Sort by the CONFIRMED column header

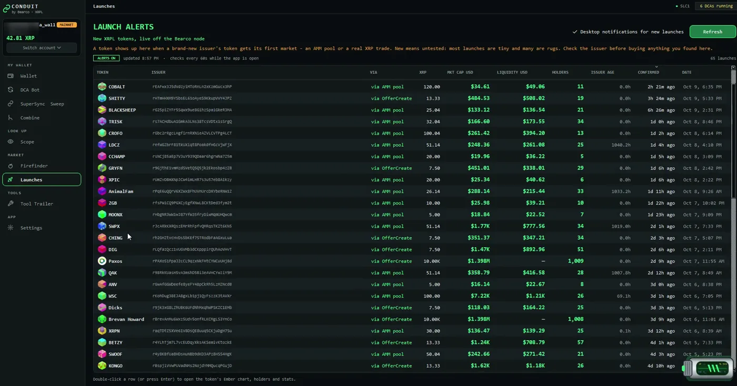pos(648,72)
